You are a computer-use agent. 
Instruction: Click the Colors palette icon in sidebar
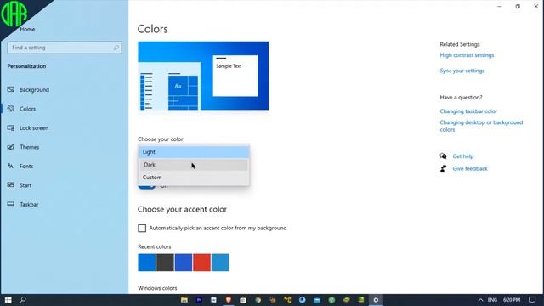11,109
